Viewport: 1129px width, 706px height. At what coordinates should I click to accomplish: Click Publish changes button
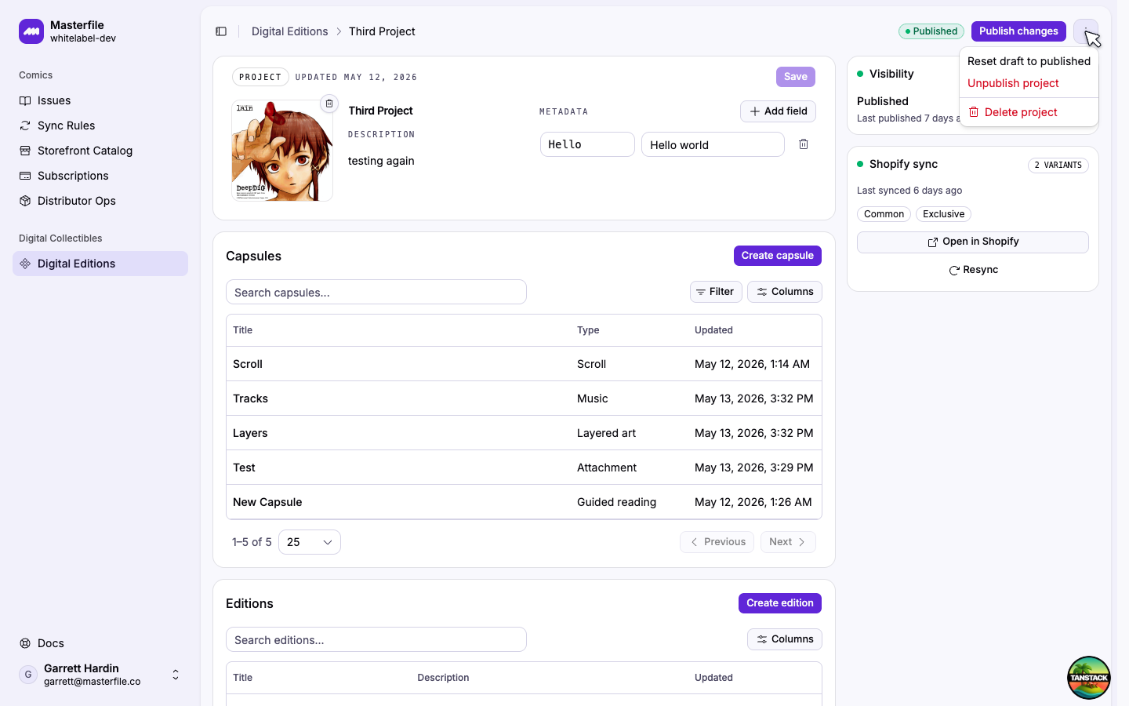1018,31
